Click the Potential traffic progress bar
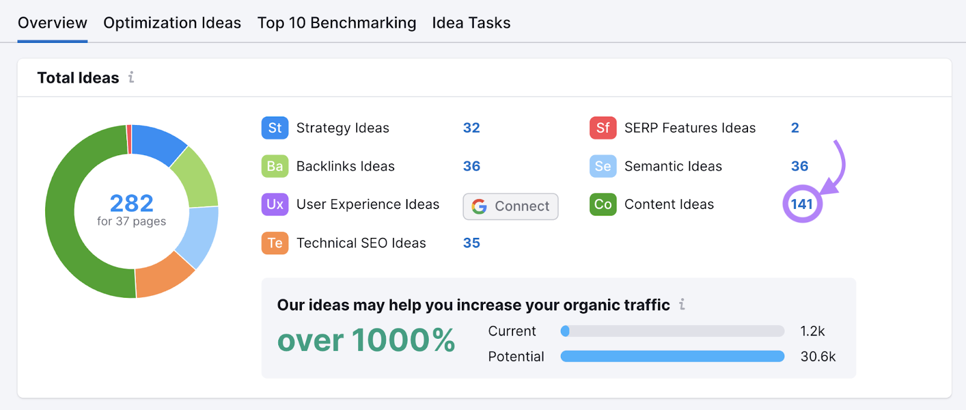The width and height of the screenshot is (966, 410). (x=672, y=356)
